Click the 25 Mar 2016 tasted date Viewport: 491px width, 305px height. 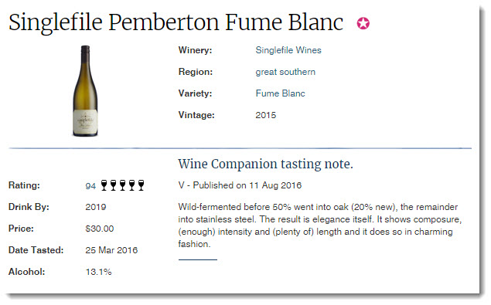coord(111,250)
